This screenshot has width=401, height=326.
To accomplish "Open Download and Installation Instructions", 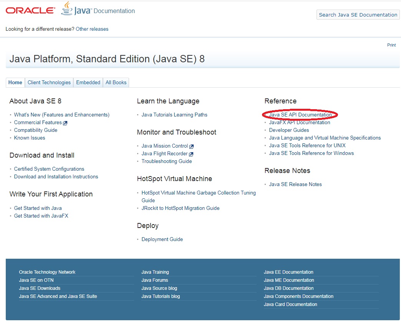I will click(x=56, y=177).
